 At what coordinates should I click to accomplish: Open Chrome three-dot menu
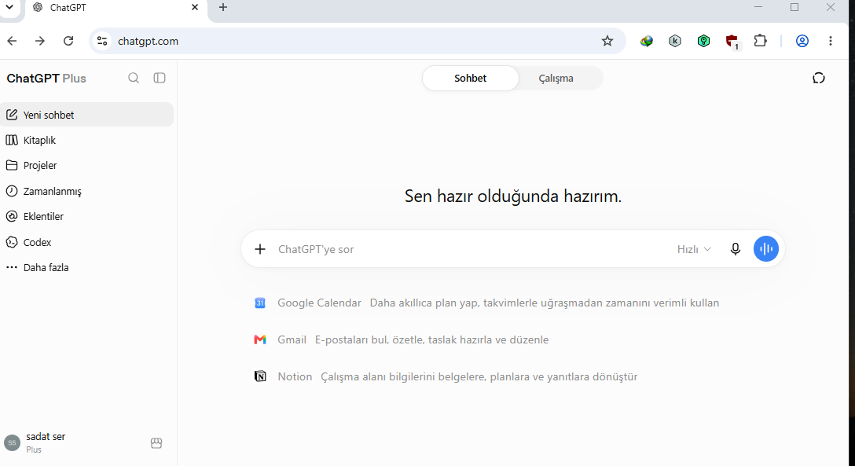point(831,41)
